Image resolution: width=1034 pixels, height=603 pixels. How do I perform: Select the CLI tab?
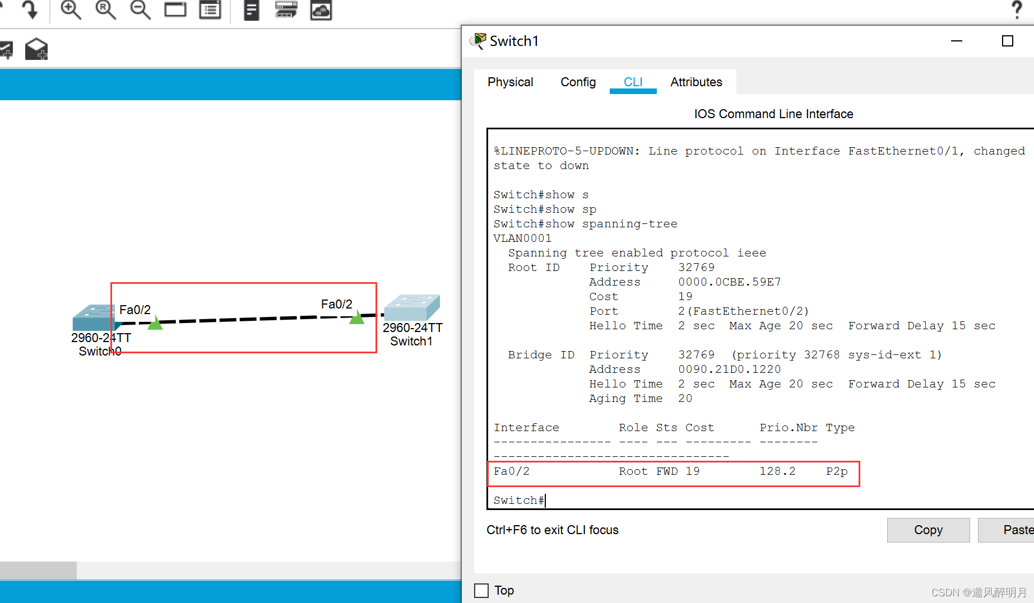633,82
